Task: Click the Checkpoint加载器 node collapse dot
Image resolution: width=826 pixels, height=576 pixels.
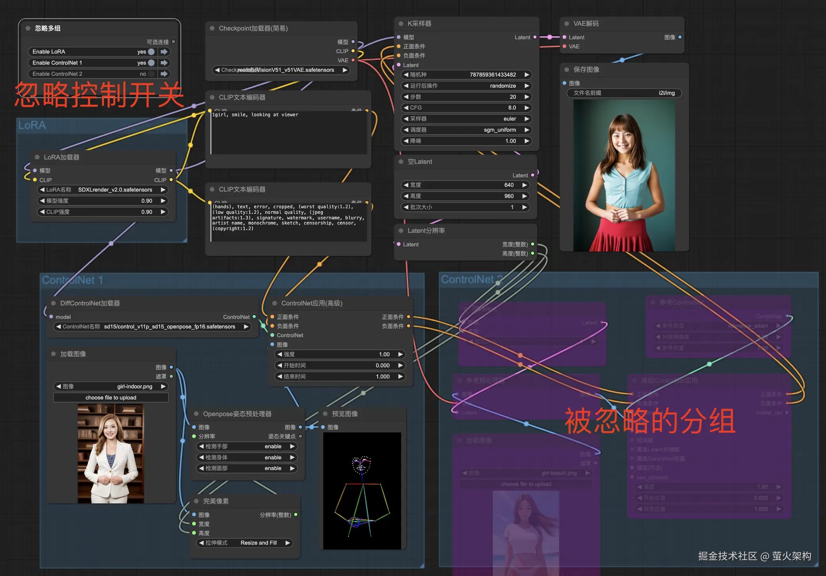Action: pos(212,29)
